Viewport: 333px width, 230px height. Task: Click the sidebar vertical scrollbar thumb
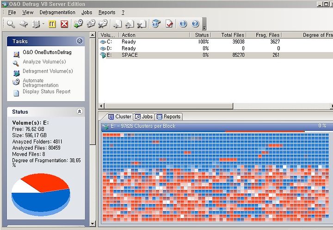92,91
